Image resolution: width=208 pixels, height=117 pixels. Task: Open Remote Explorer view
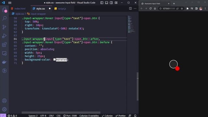click(4, 53)
